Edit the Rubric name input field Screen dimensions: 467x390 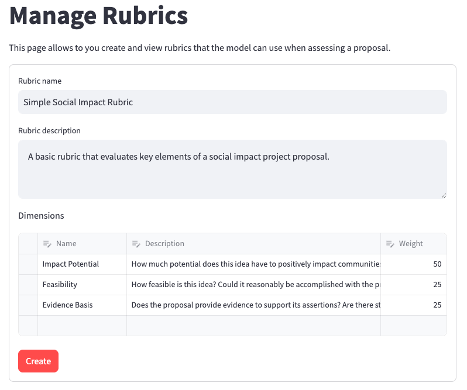[x=232, y=102]
